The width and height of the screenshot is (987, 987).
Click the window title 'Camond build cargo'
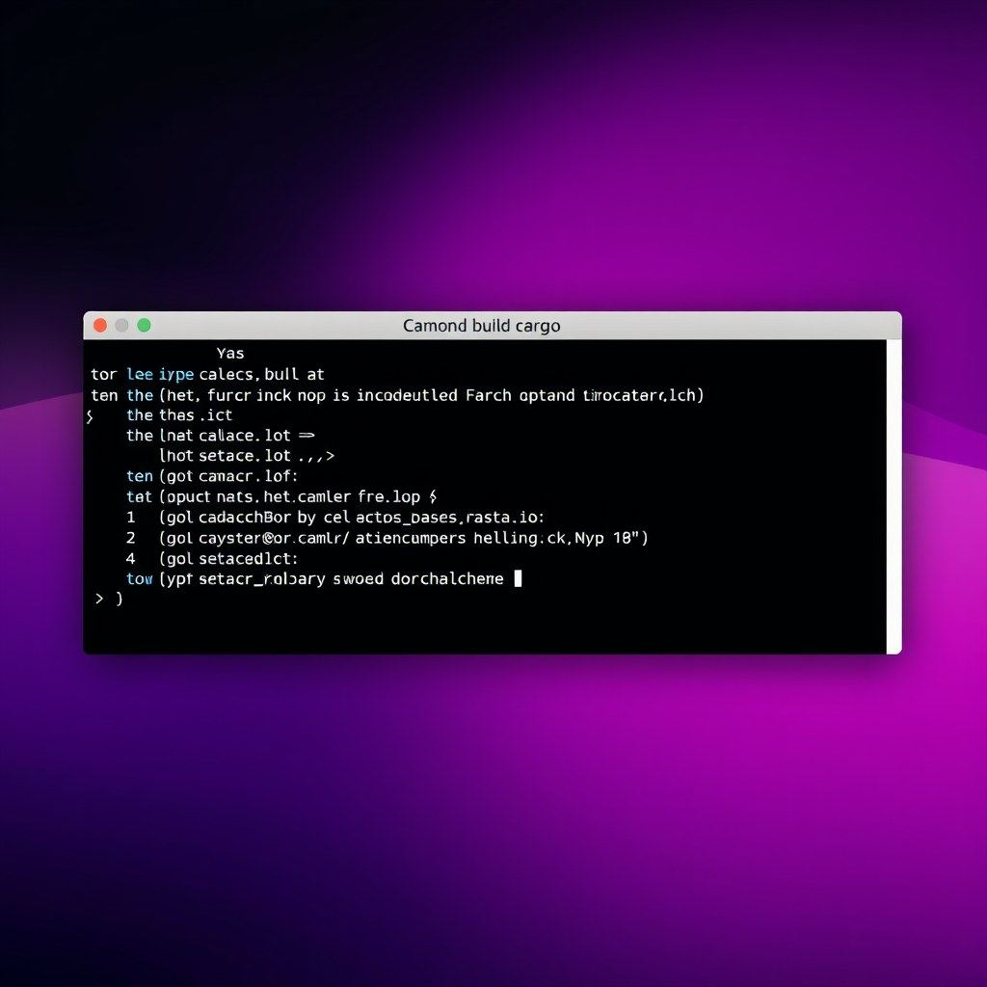(482, 326)
